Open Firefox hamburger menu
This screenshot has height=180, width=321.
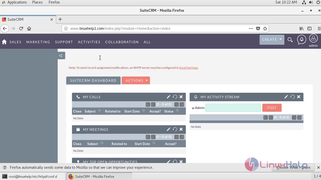coord(319,28)
